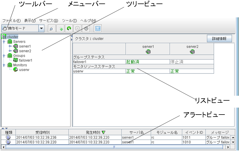The width and height of the screenshot is (239, 151).
Task: Select the cluster root node
Action: (x=12, y=37)
